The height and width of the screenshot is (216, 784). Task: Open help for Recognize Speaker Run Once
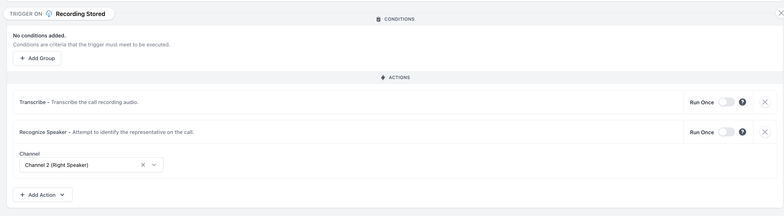point(742,132)
